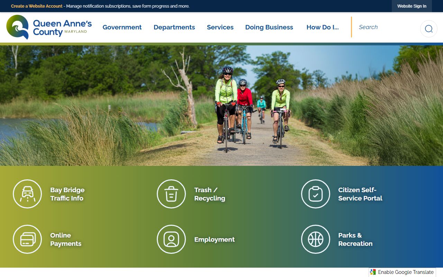Expand the Doing Business menu
The image size is (443, 277).
[x=269, y=27]
